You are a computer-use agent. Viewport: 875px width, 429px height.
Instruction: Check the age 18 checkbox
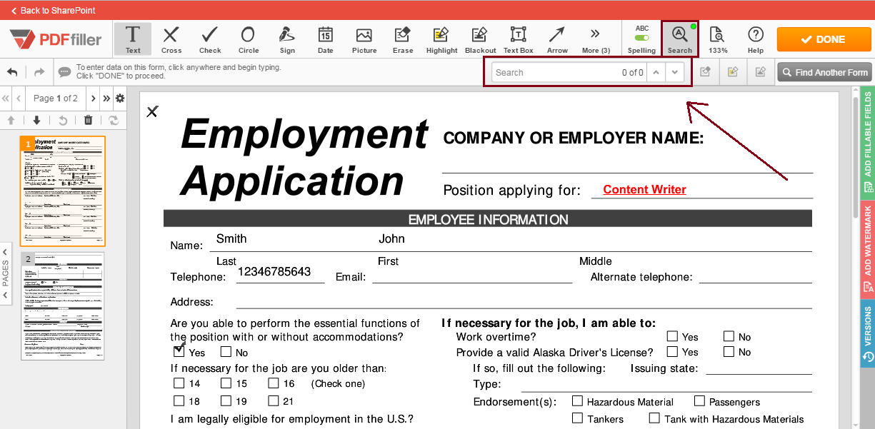click(179, 400)
